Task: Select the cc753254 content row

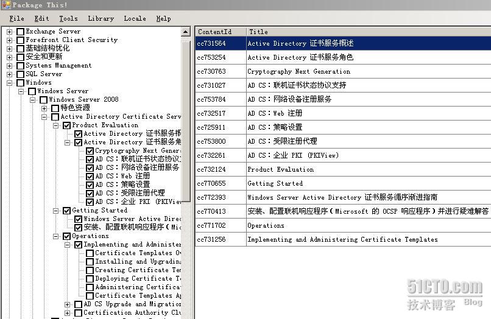Action: tap(343, 57)
